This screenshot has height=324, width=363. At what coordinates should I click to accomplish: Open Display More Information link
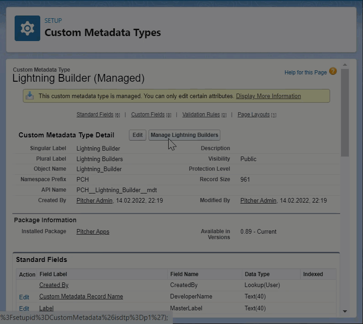tap(268, 96)
